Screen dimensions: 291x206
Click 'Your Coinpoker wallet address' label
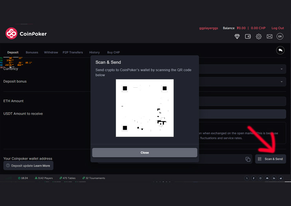[28, 159]
